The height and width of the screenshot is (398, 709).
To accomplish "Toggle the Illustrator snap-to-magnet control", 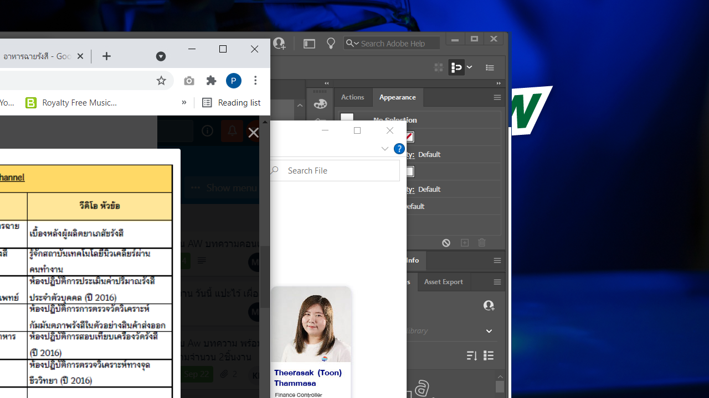I will tap(456, 67).
